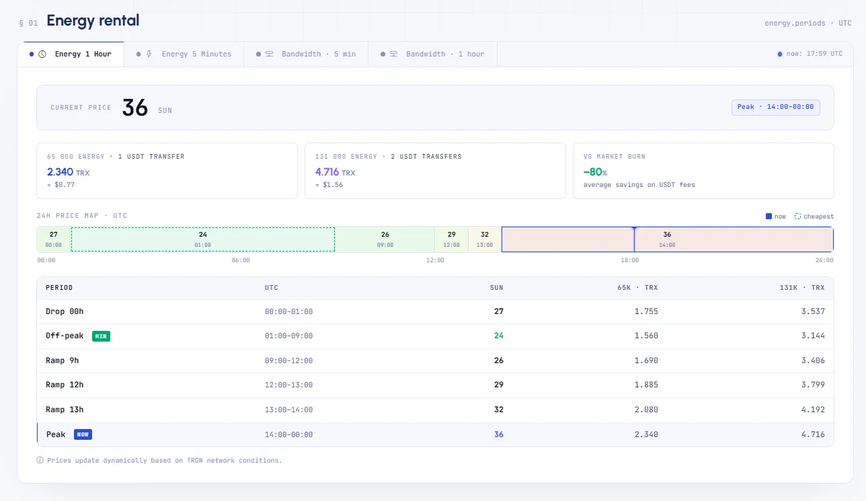This screenshot has width=866, height=501.
Task: Click the info icon beside the prices update note
Action: point(40,461)
